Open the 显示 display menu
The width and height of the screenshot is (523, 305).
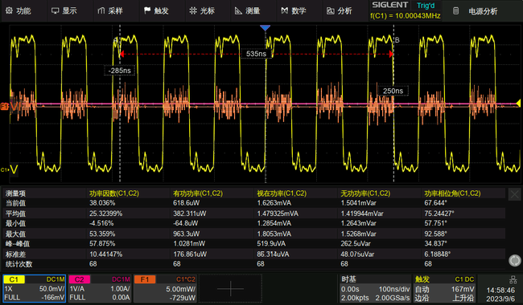pyautogui.click(x=64, y=11)
